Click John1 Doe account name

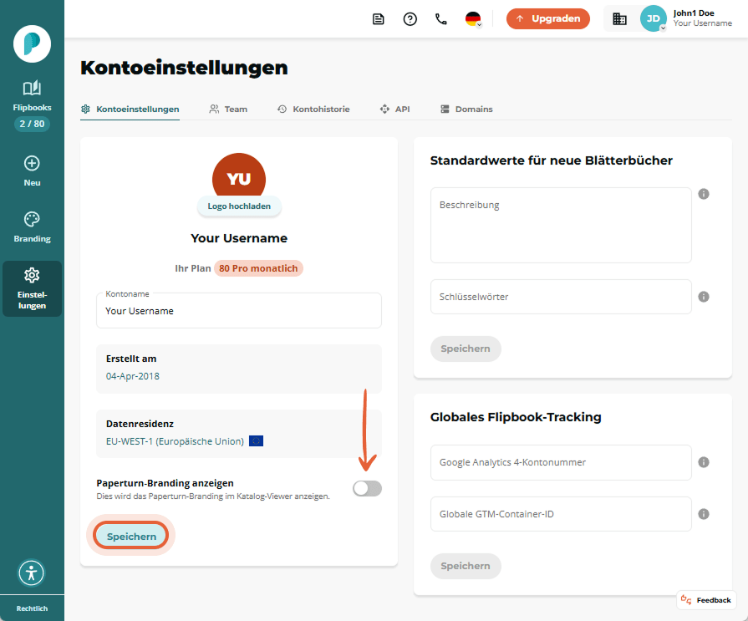(694, 13)
